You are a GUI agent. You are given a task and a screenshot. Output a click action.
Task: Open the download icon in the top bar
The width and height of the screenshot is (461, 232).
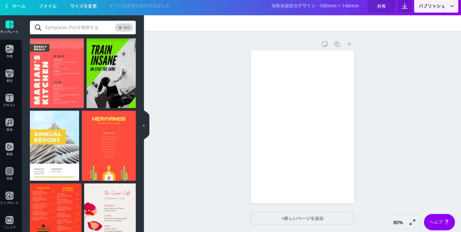click(x=404, y=7)
